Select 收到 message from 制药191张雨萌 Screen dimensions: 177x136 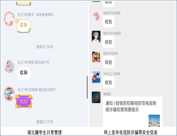108,21
